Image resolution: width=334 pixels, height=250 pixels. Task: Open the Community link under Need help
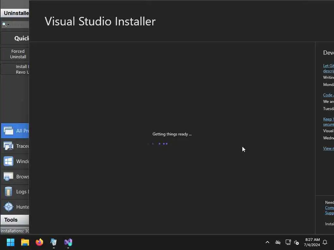point(329,207)
